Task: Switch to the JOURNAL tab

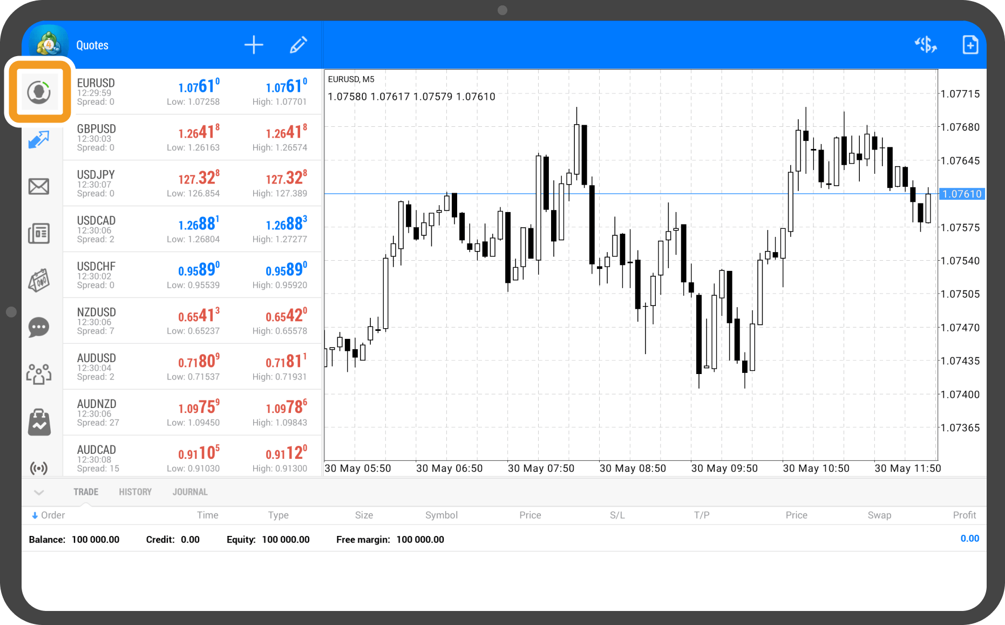Action: 190,492
